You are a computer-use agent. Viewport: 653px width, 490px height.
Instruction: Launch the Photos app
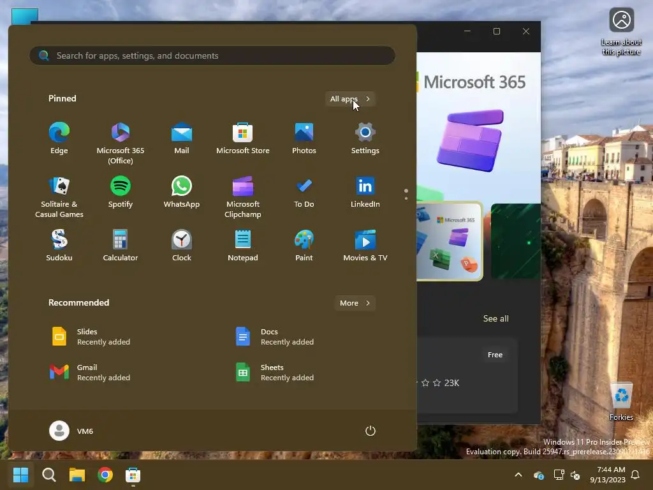pyautogui.click(x=304, y=138)
